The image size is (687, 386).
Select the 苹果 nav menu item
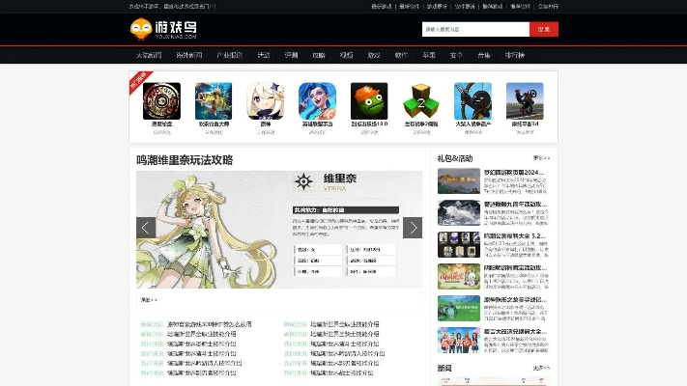click(428, 55)
